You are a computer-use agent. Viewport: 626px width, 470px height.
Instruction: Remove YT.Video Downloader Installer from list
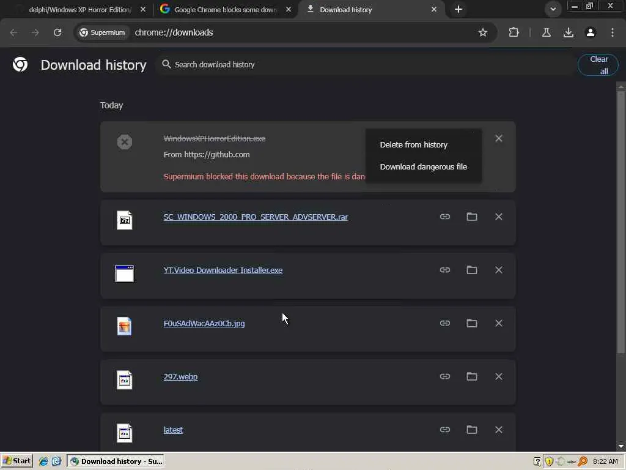pyautogui.click(x=499, y=270)
